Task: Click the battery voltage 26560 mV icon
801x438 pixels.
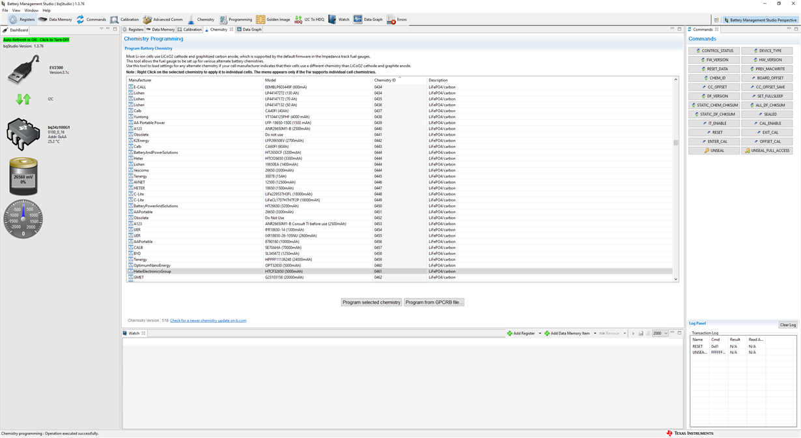Action: pos(23,176)
